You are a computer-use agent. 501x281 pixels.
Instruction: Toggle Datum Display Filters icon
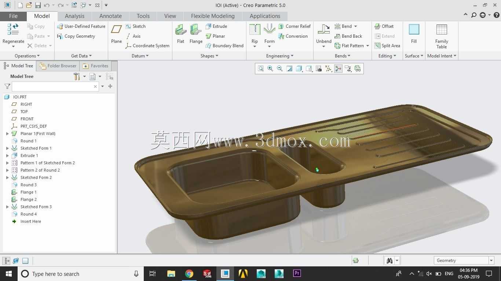pos(328,68)
